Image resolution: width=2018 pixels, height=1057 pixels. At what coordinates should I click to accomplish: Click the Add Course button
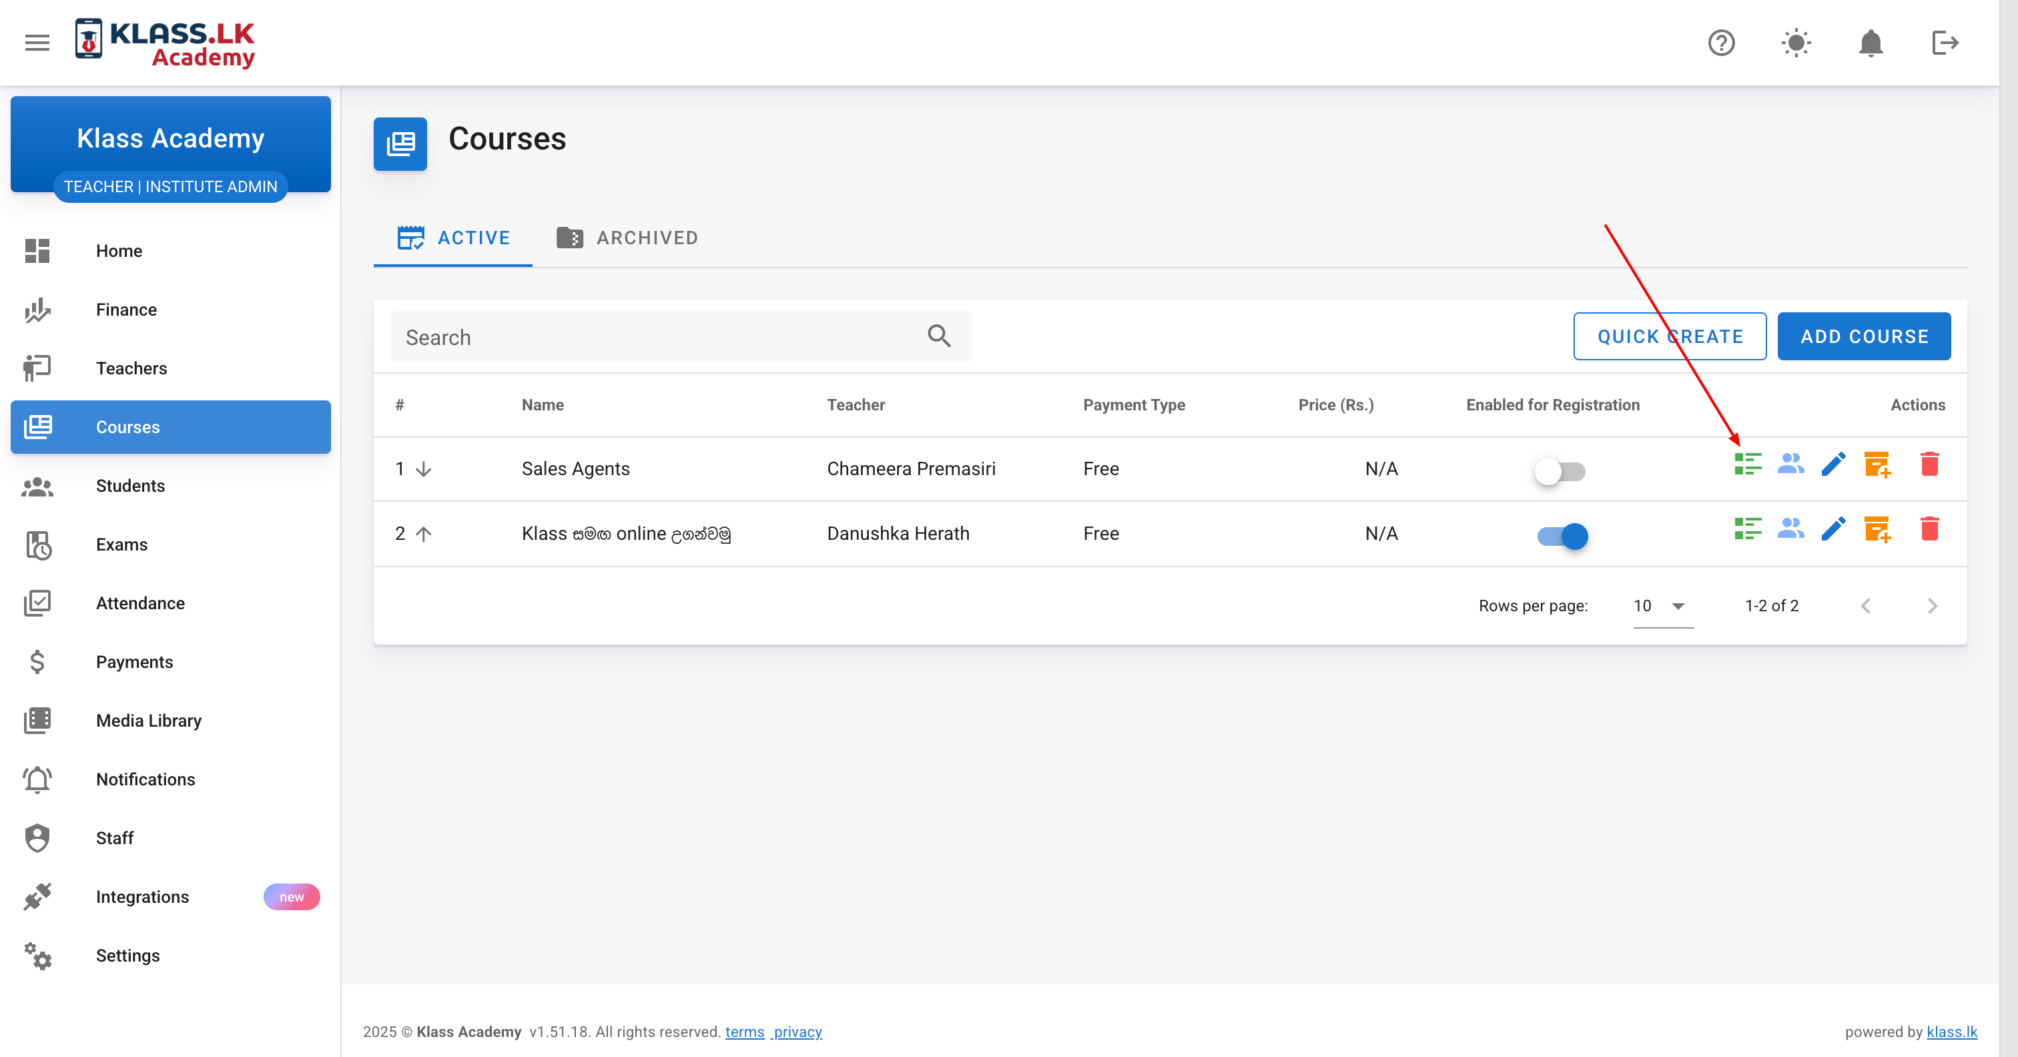(1863, 337)
